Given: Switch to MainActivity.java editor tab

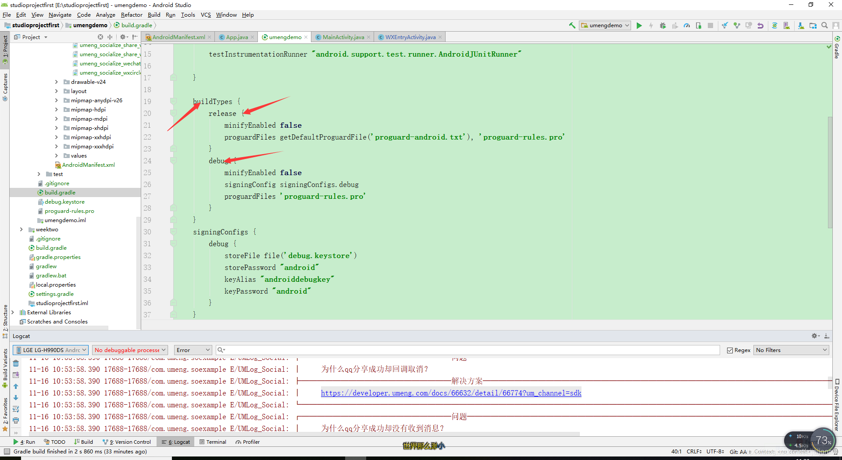Looking at the screenshot, I should (343, 37).
